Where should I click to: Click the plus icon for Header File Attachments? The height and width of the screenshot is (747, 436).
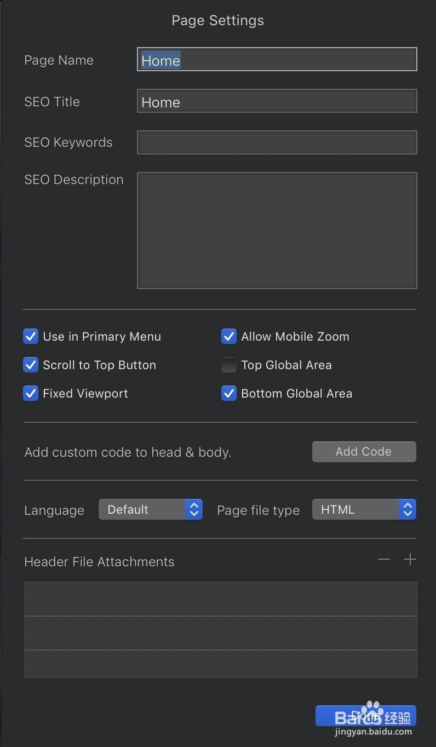[410, 559]
